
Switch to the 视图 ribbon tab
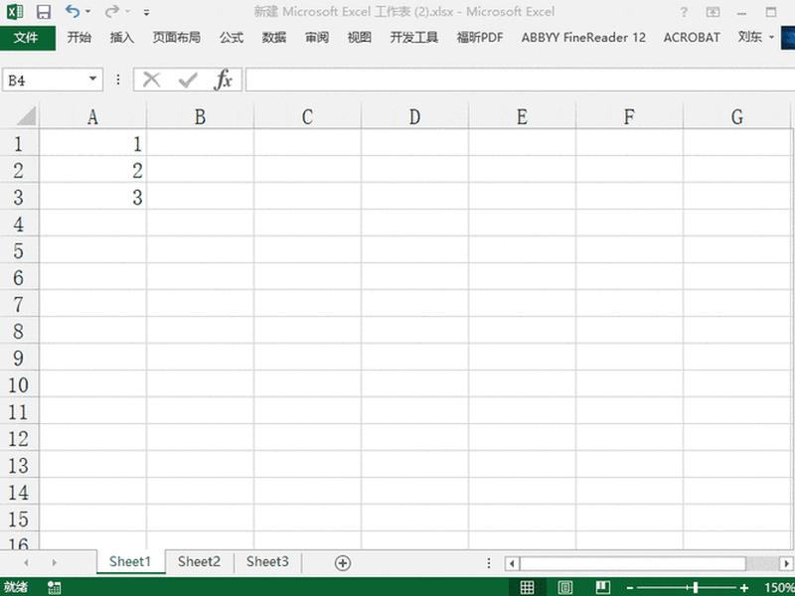click(x=360, y=38)
